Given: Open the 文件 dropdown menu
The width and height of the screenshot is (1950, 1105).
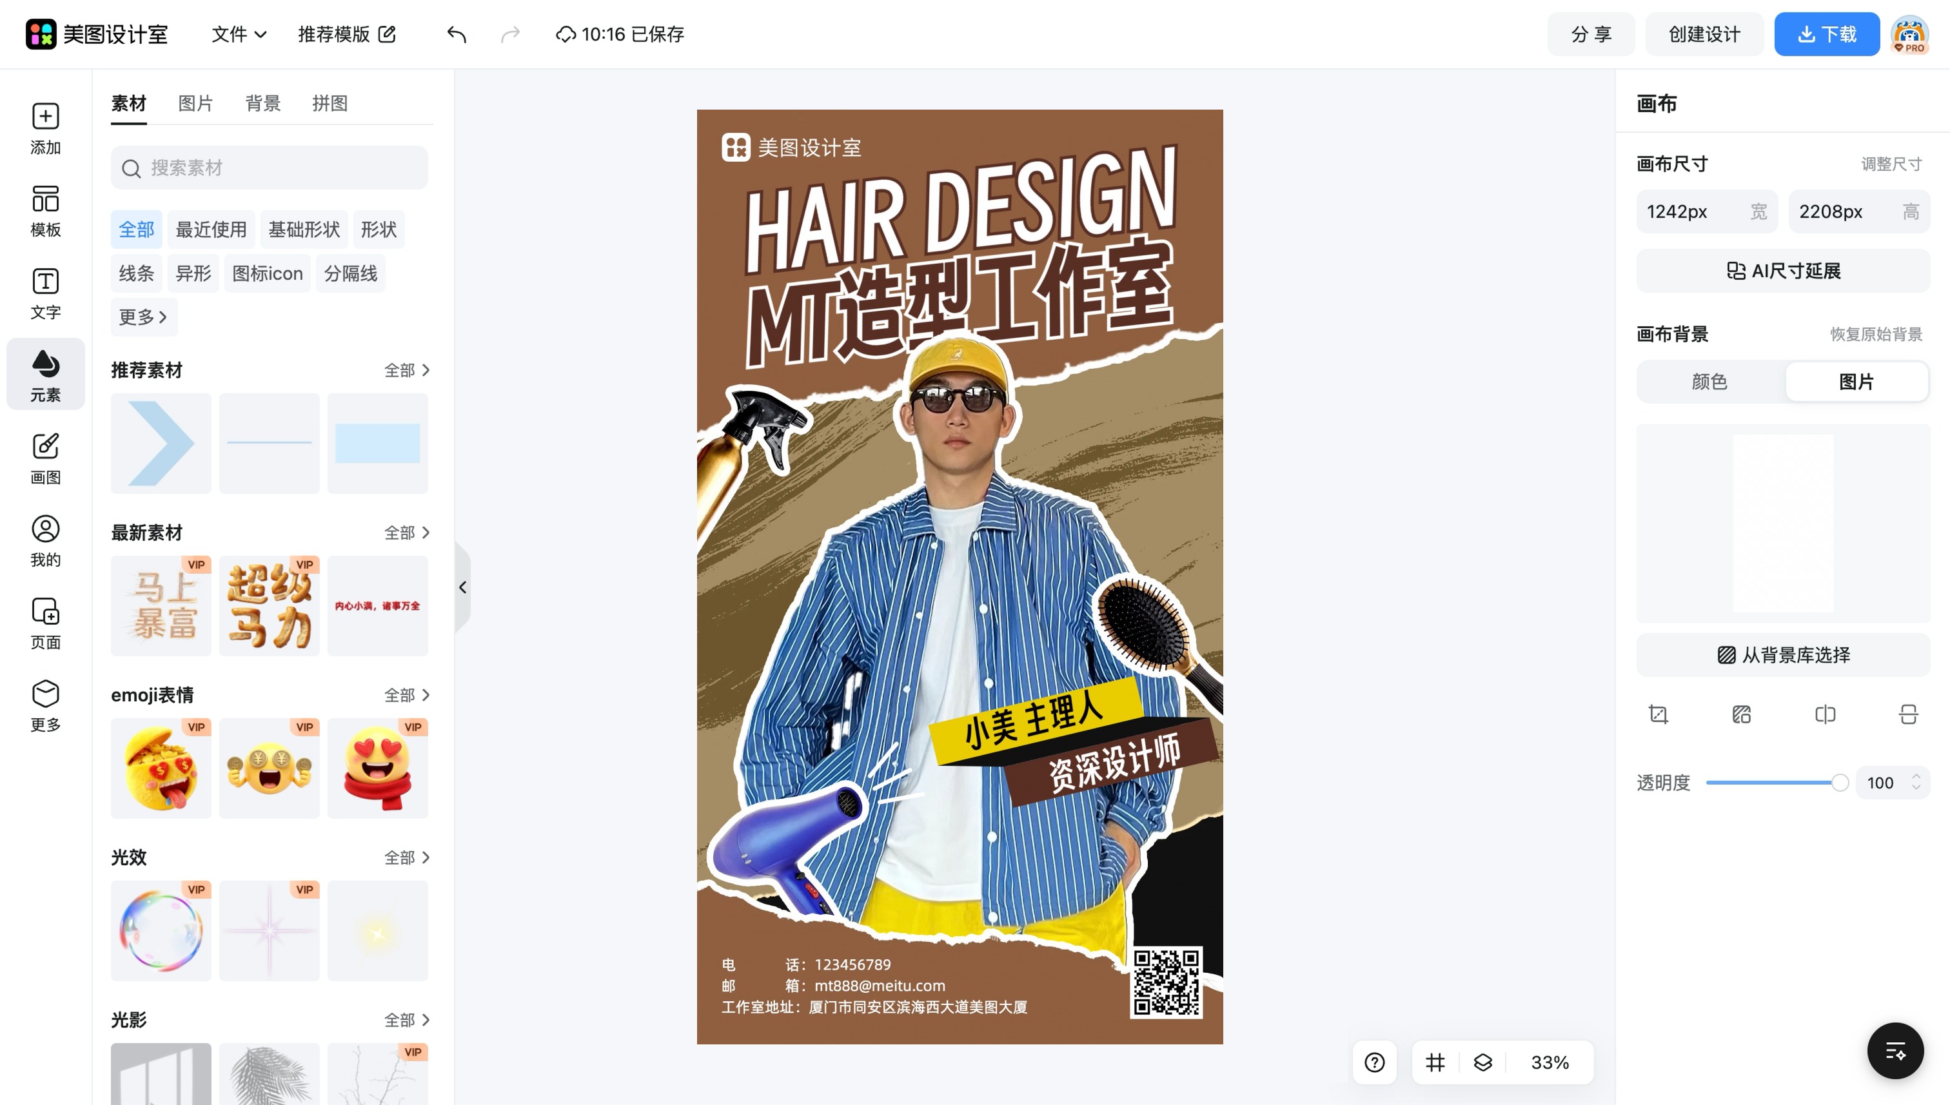Looking at the screenshot, I should (x=239, y=34).
